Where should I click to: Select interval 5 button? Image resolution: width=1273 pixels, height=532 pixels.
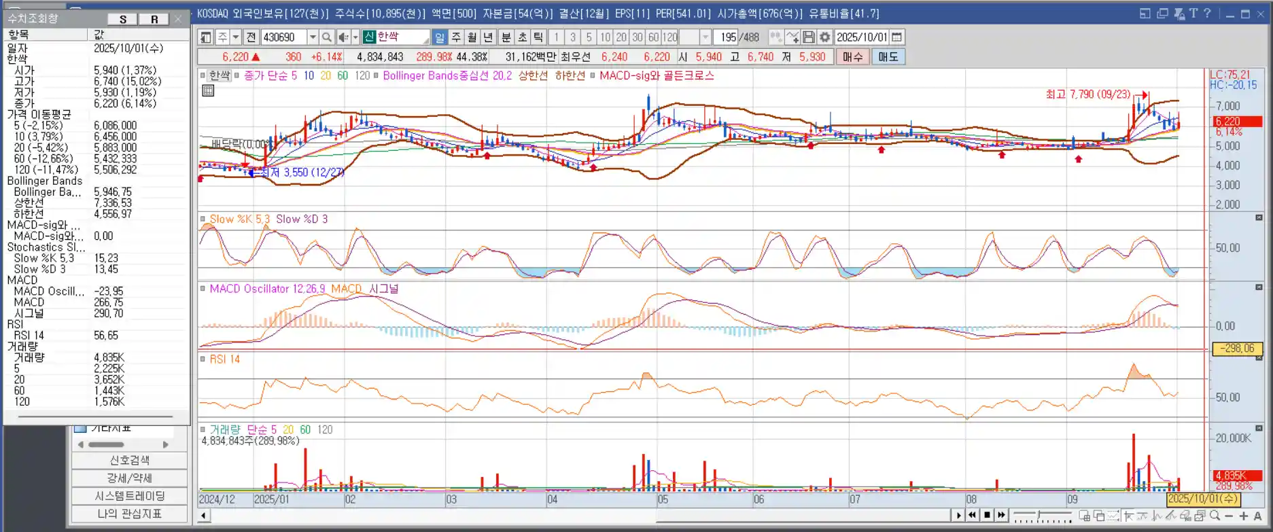(589, 37)
